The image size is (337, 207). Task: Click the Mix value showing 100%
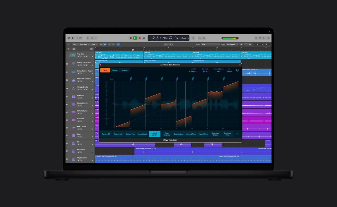[229, 71]
